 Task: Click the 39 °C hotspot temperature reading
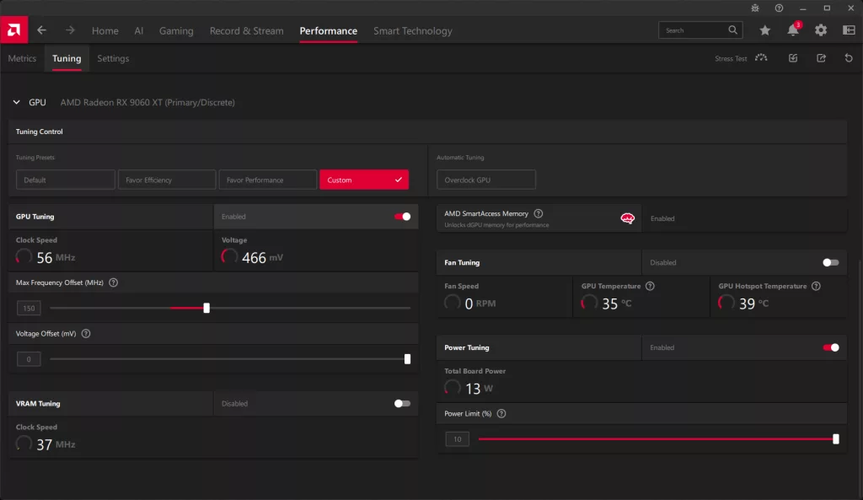tap(753, 304)
